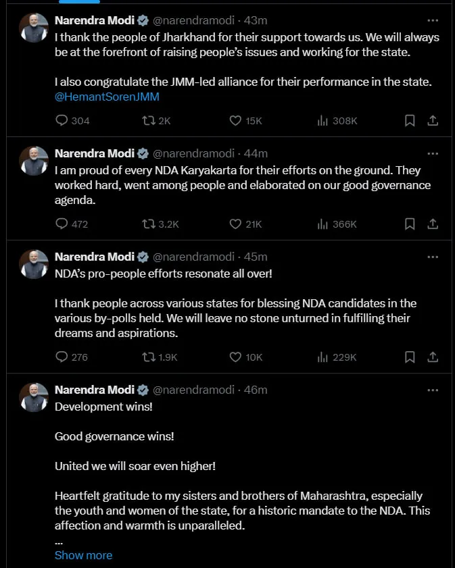Viewport: 455px width, 568px height.
Task: Click the 45m timestamp of the by-polls tweet
Action: 258,257
